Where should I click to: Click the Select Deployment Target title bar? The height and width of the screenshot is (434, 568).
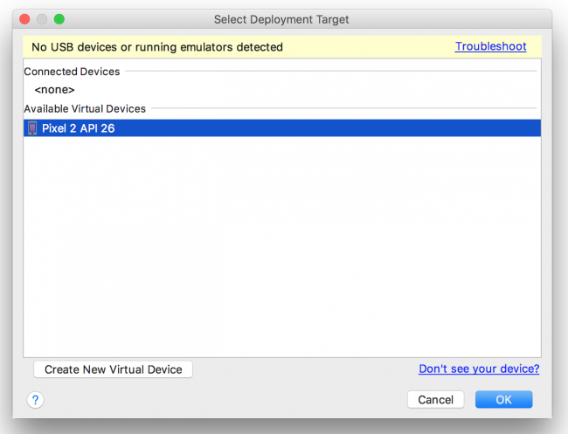[281, 19]
